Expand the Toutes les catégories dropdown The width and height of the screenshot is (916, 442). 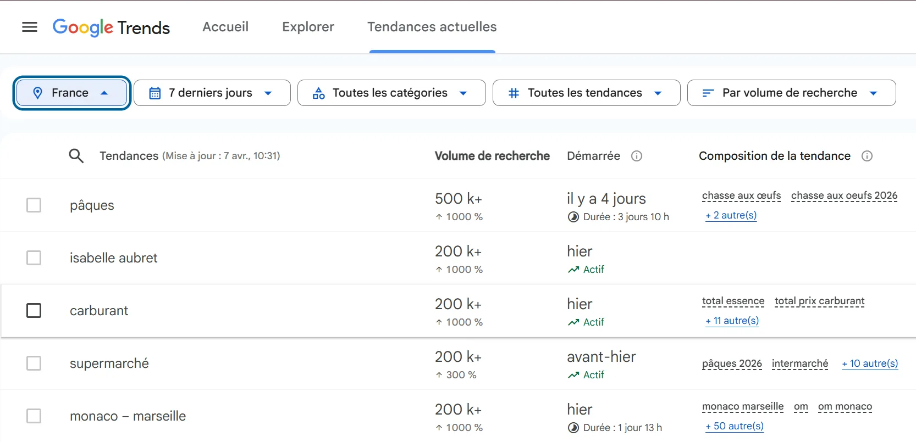click(x=391, y=93)
